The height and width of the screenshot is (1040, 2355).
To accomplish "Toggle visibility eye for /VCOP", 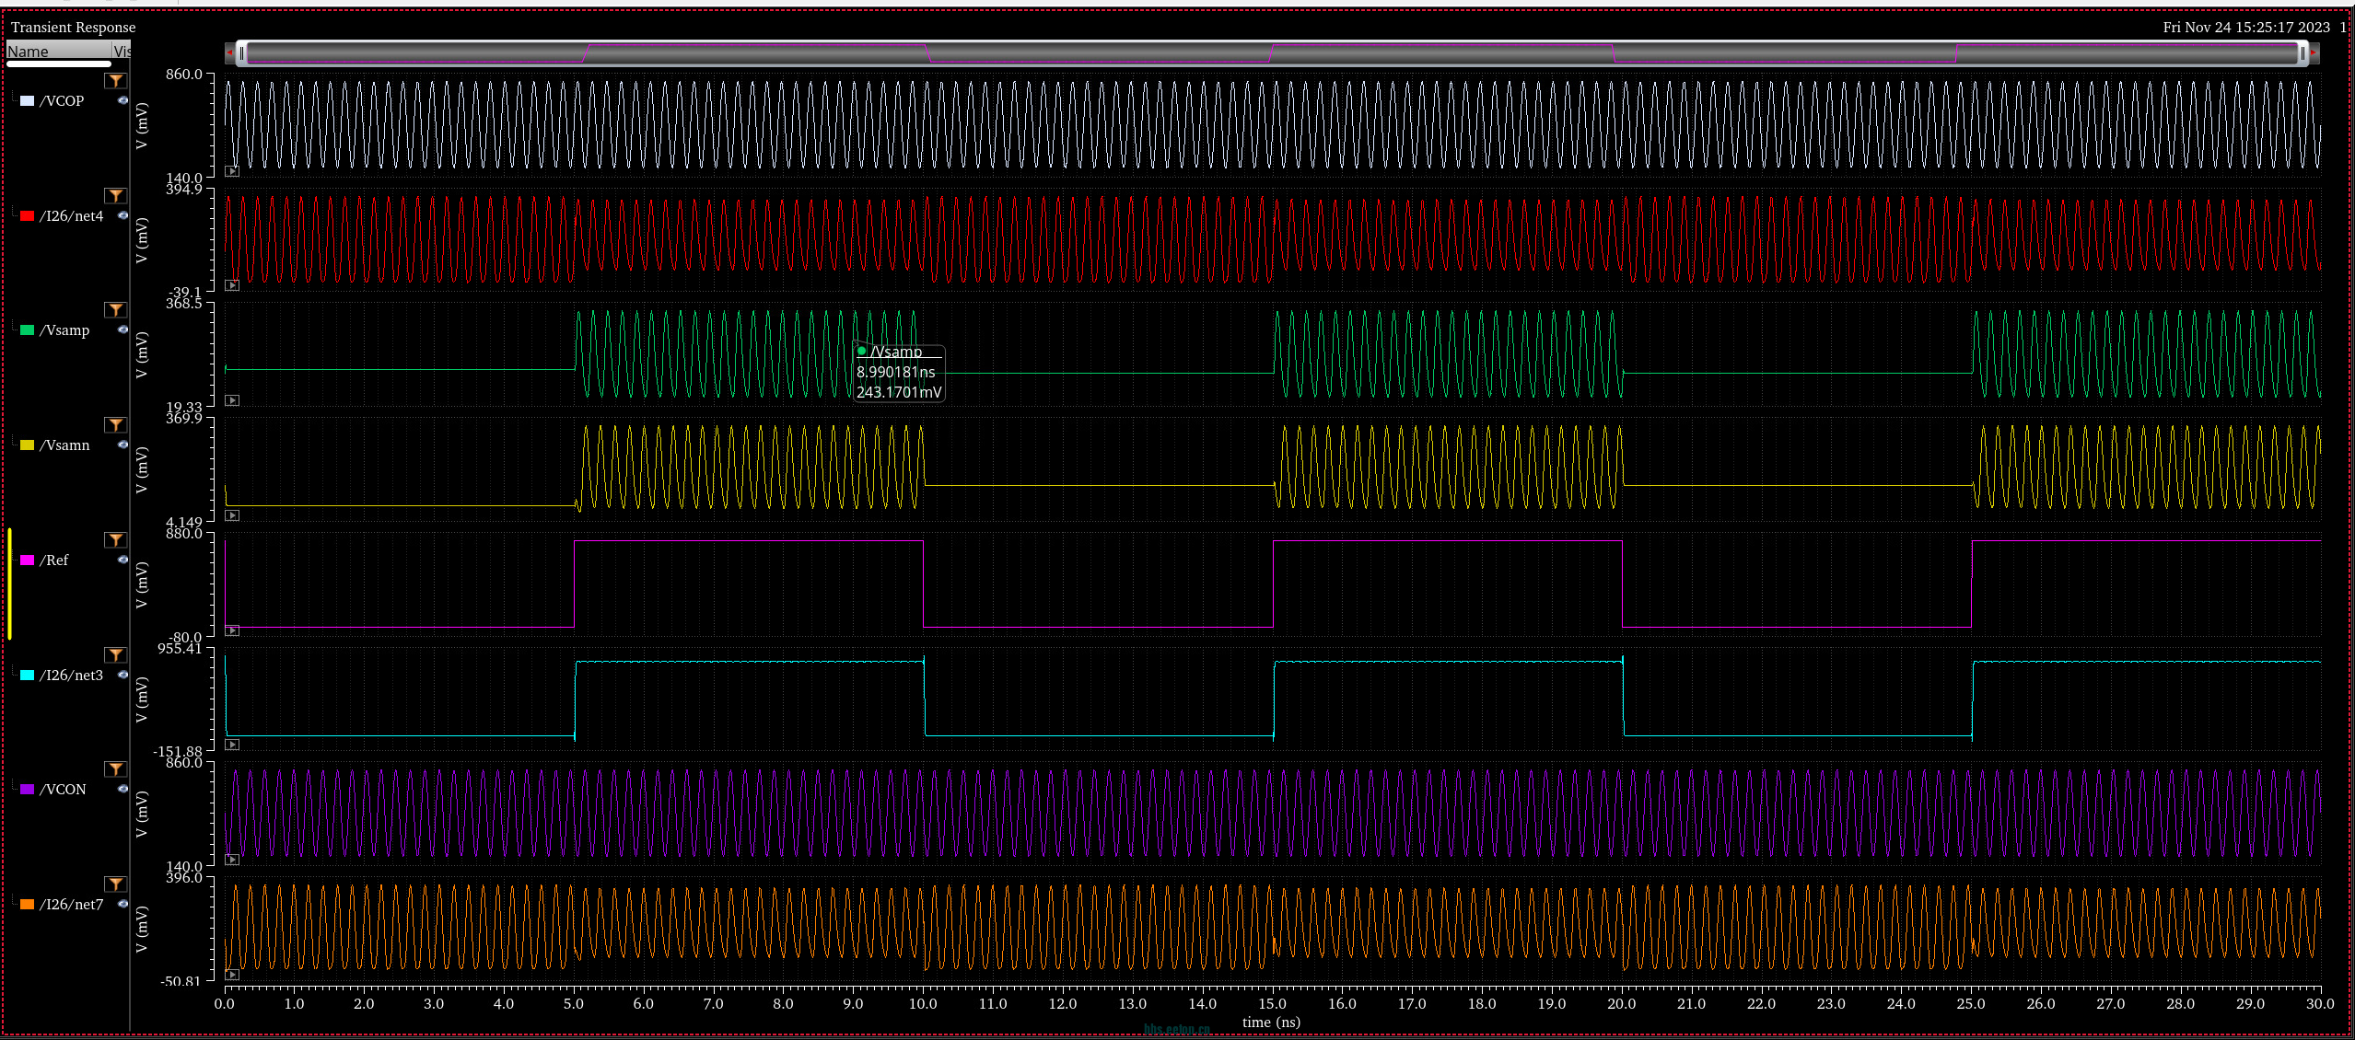I will tap(122, 100).
